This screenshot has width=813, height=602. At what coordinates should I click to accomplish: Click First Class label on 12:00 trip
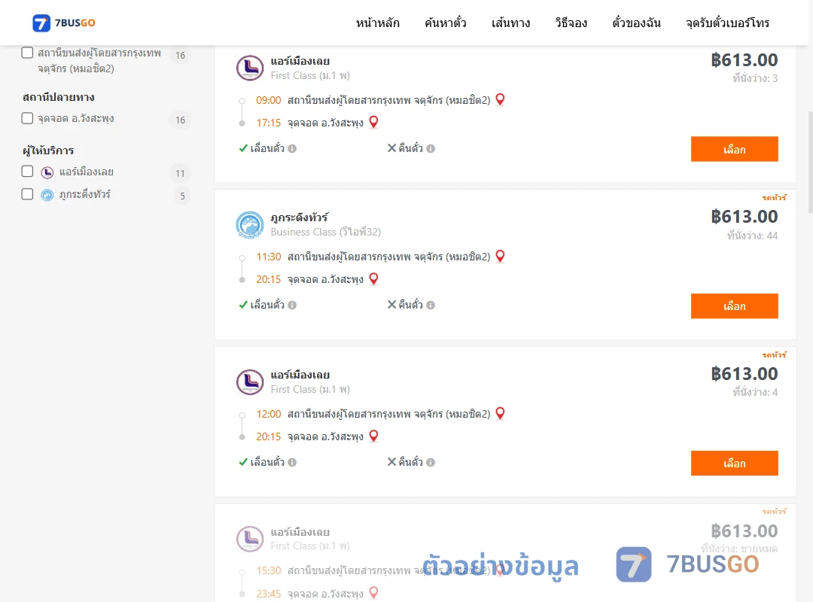tap(310, 389)
